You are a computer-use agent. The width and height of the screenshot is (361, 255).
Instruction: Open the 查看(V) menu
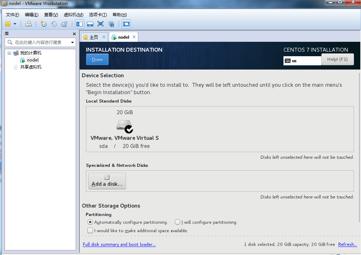pyautogui.click(x=51, y=15)
